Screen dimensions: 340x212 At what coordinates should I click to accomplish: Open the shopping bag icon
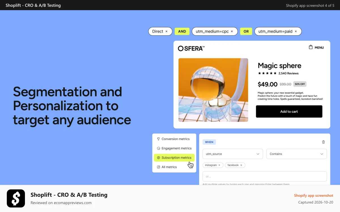(x=311, y=47)
